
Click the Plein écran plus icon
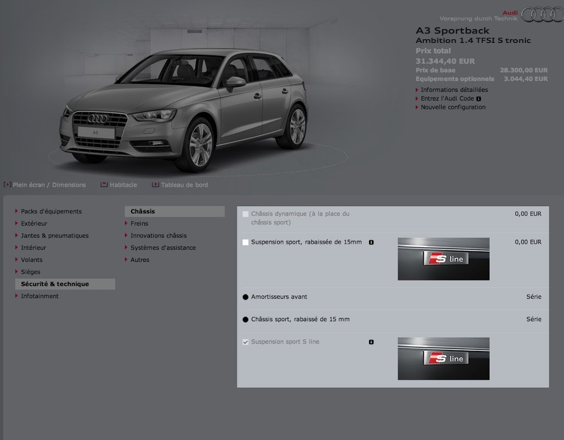point(7,185)
